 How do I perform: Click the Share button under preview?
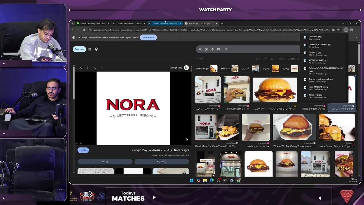tap(162, 161)
